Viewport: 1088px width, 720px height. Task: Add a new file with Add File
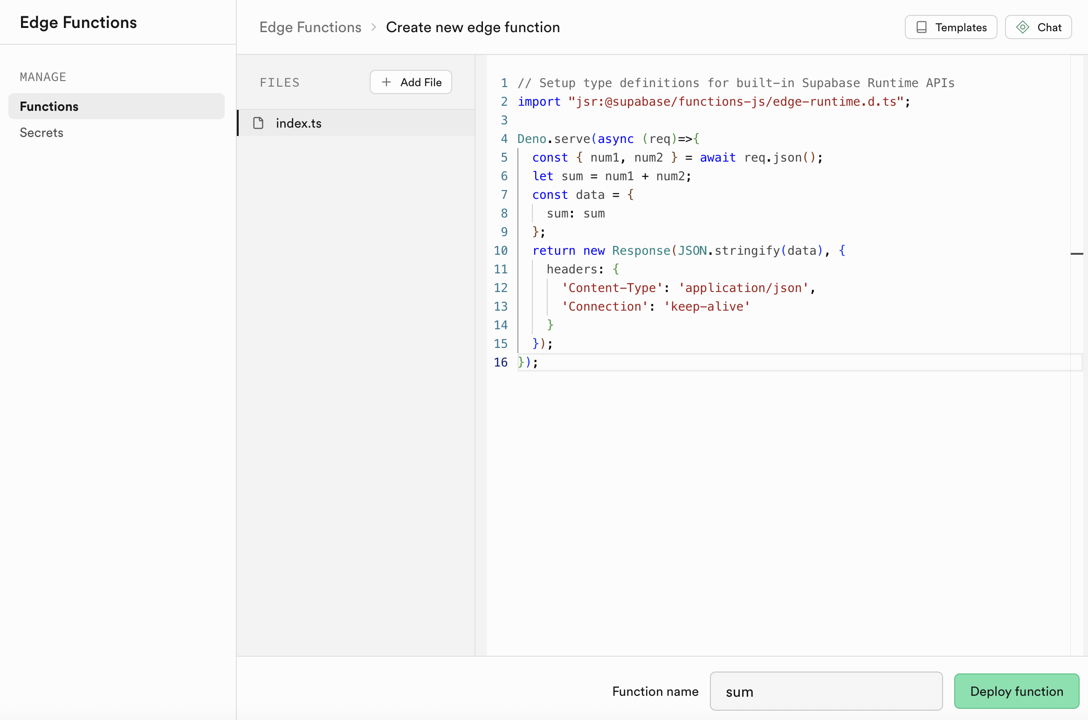tap(411, 82)
